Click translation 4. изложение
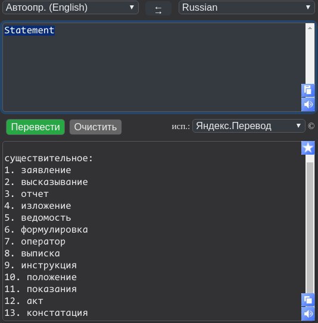 (x=38, y=206)
